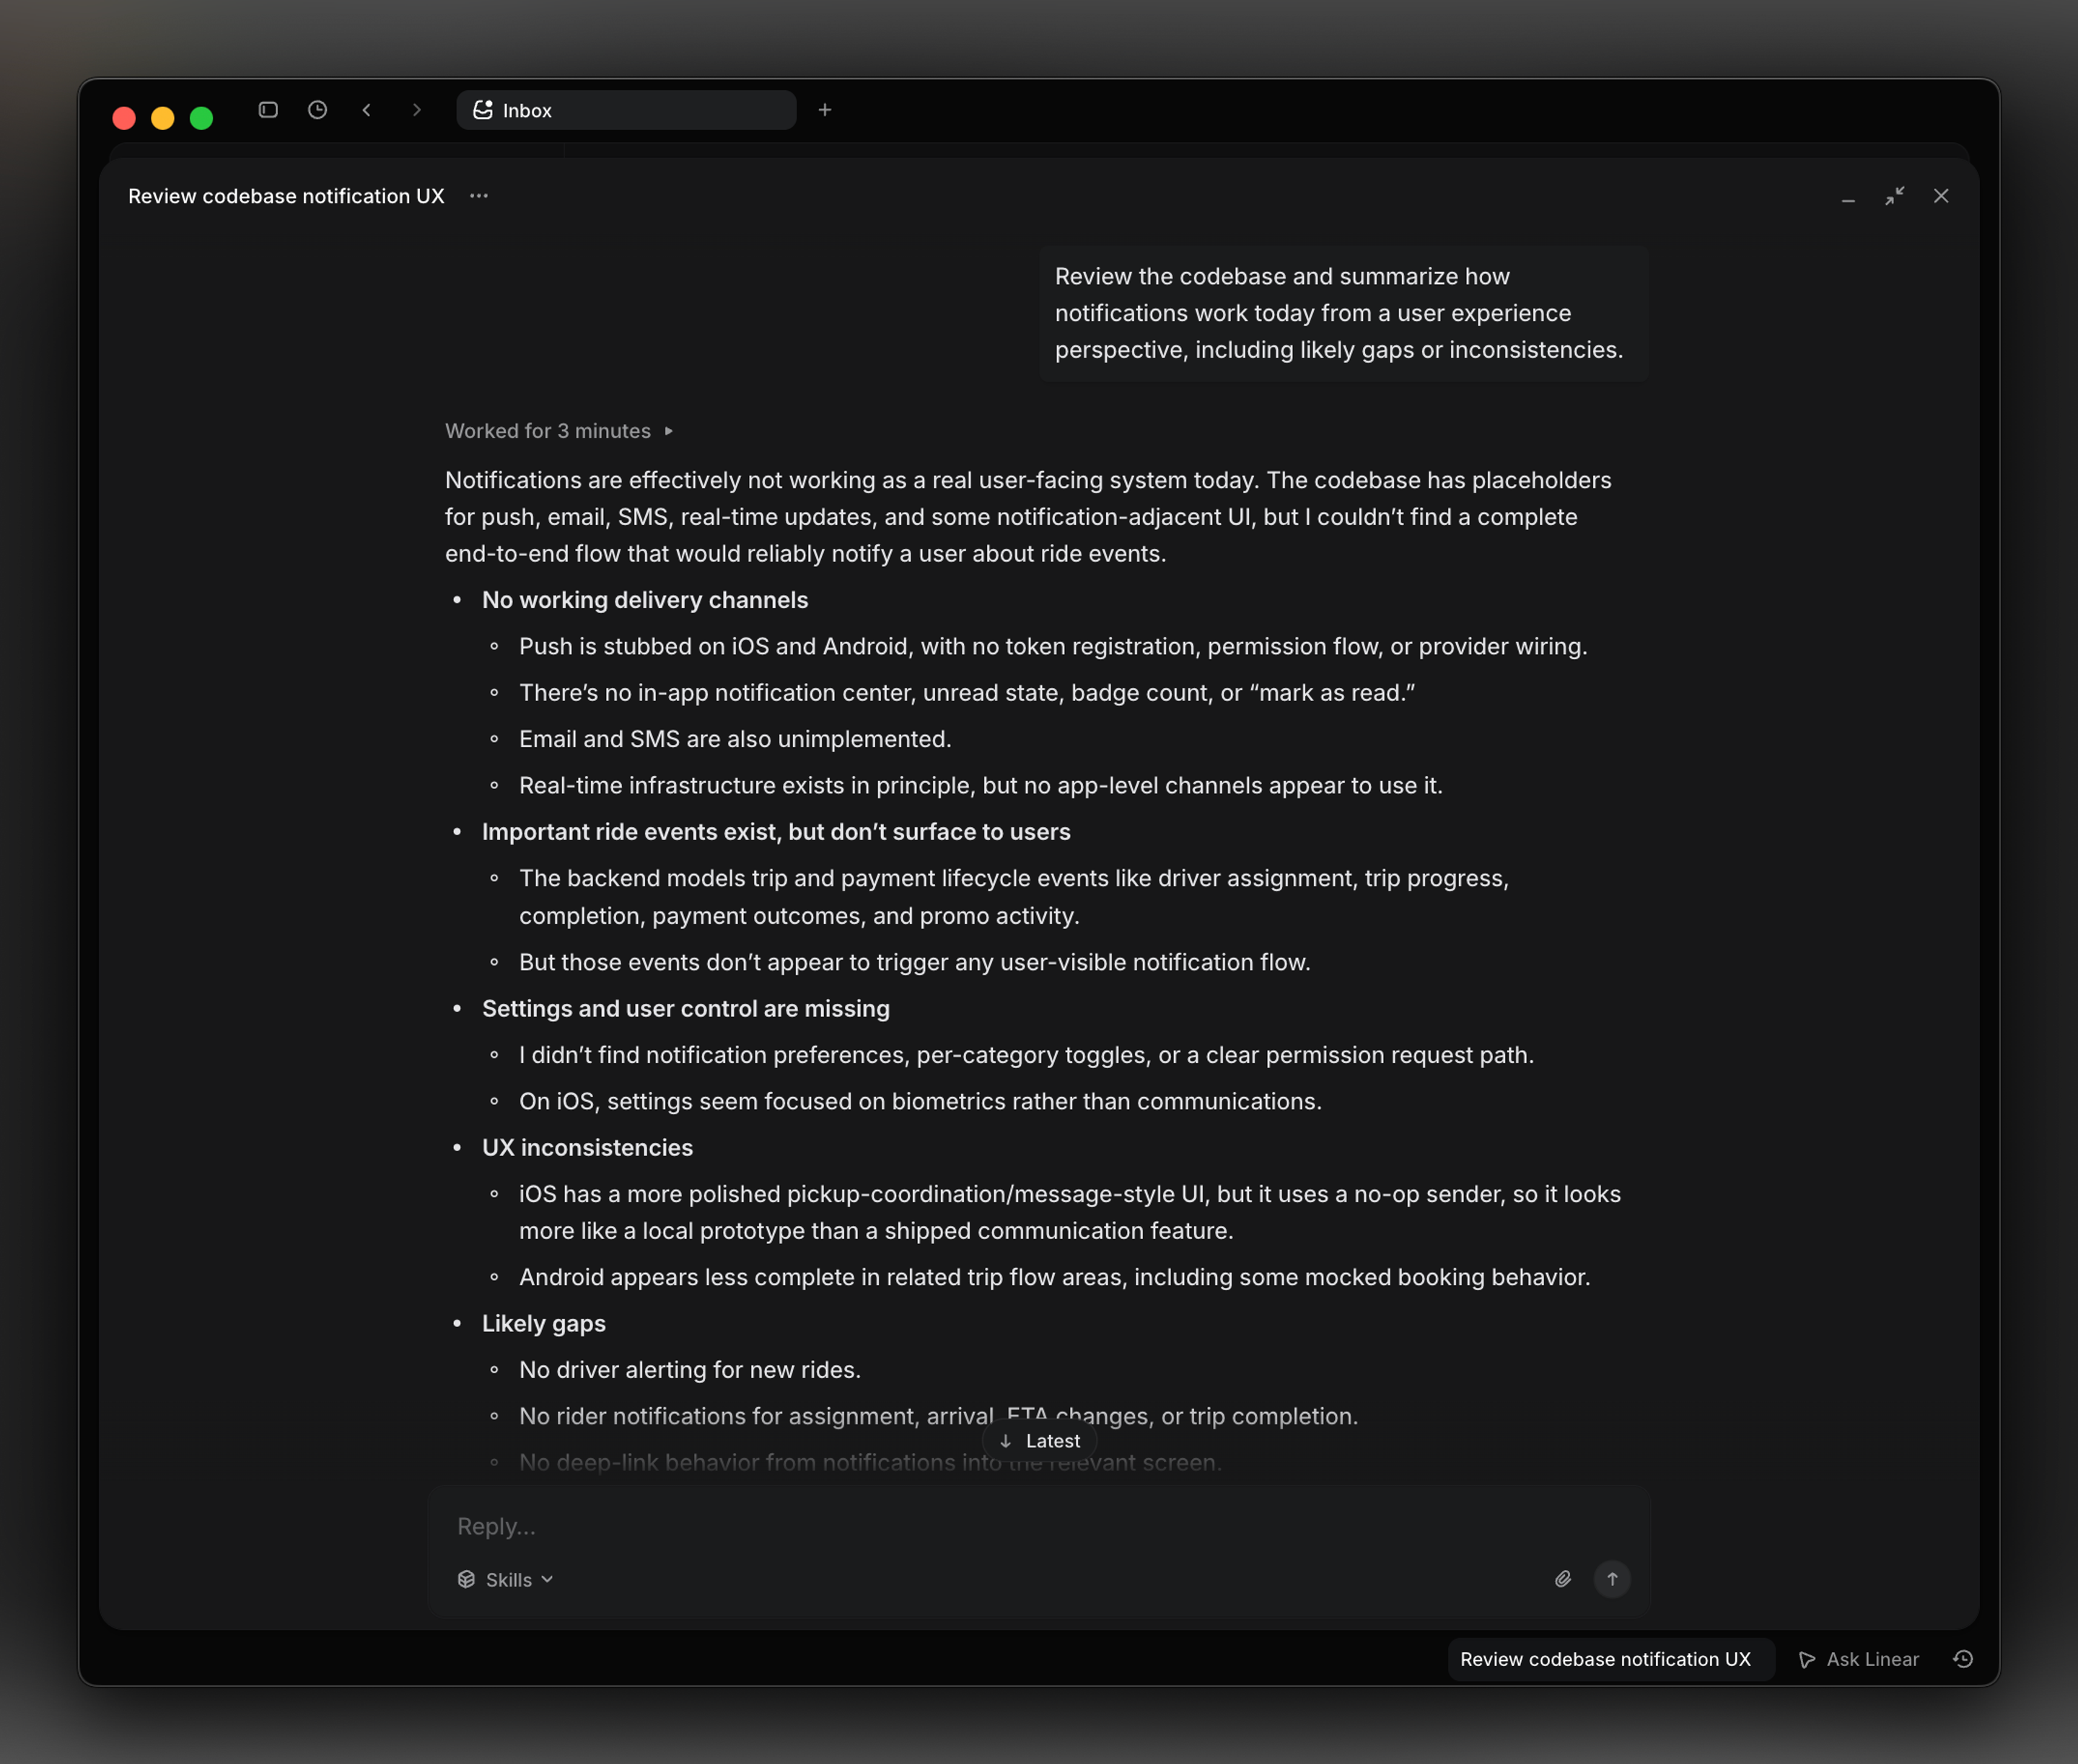The width and height of the screenshot is (2078, 1764).
Task: Toggle the sidebar panel icon
Action: [268, 110]
